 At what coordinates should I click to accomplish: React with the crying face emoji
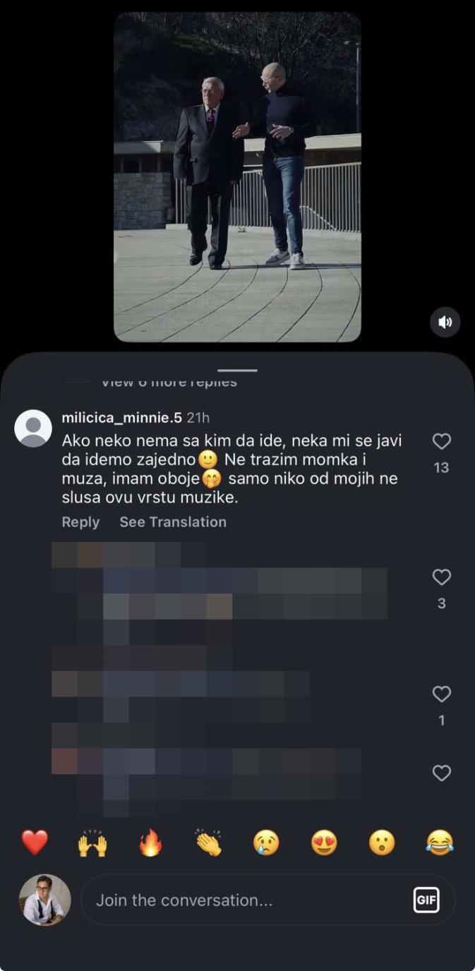point(266,843)
